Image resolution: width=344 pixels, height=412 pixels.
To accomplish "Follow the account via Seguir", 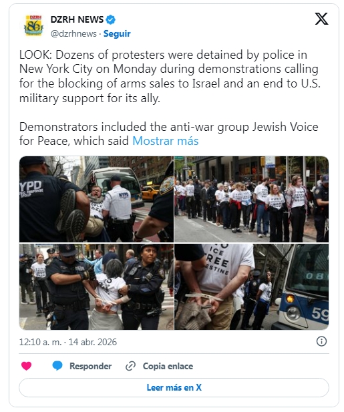I will (117, 33).
